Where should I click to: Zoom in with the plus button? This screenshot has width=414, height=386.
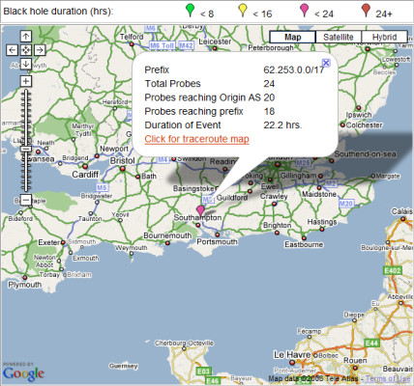[26, 81]
